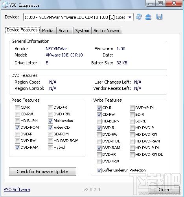This screenshot has height=197, width=184.
Task: Click the refresh devices icon
Action: pos(139,17)
